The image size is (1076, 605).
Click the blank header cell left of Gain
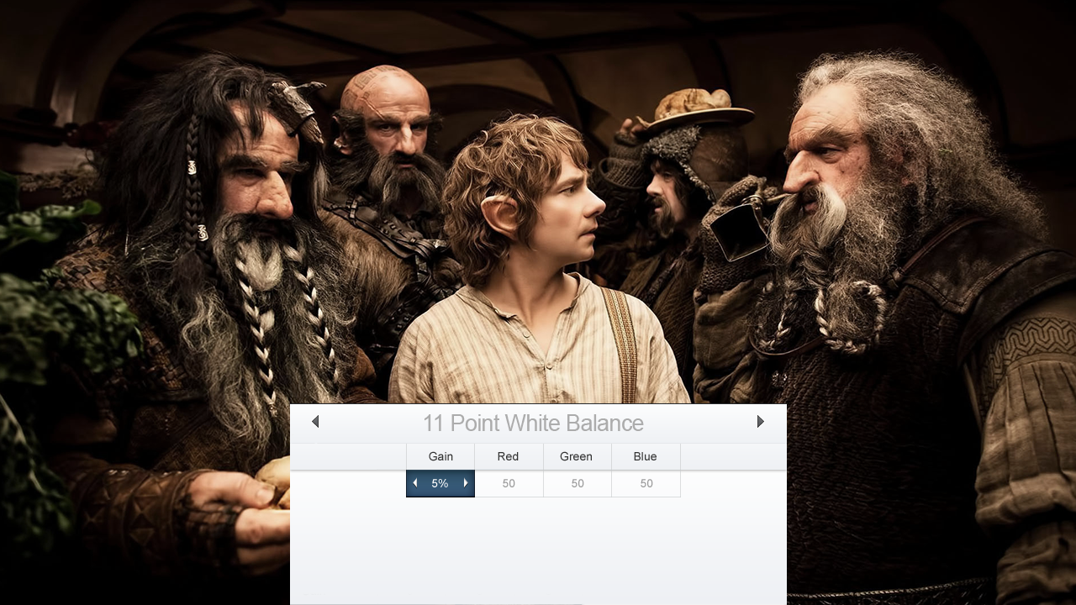(348, 456)
